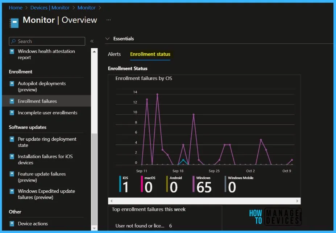Click the Monitor Overview notebook icon
Image resolution: width=336 pixels, height=233 pixels.
click(x=14, y=23)
